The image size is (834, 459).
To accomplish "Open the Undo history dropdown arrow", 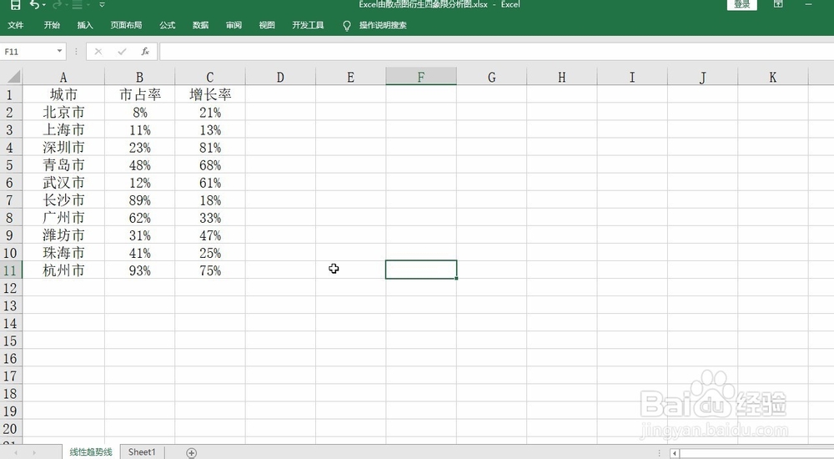I will pyautogui.click(x=43, y=5).
